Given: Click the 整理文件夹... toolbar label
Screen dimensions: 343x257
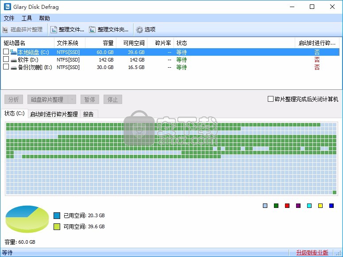Looking at the screenshot, I should click(x=113, y=30).
